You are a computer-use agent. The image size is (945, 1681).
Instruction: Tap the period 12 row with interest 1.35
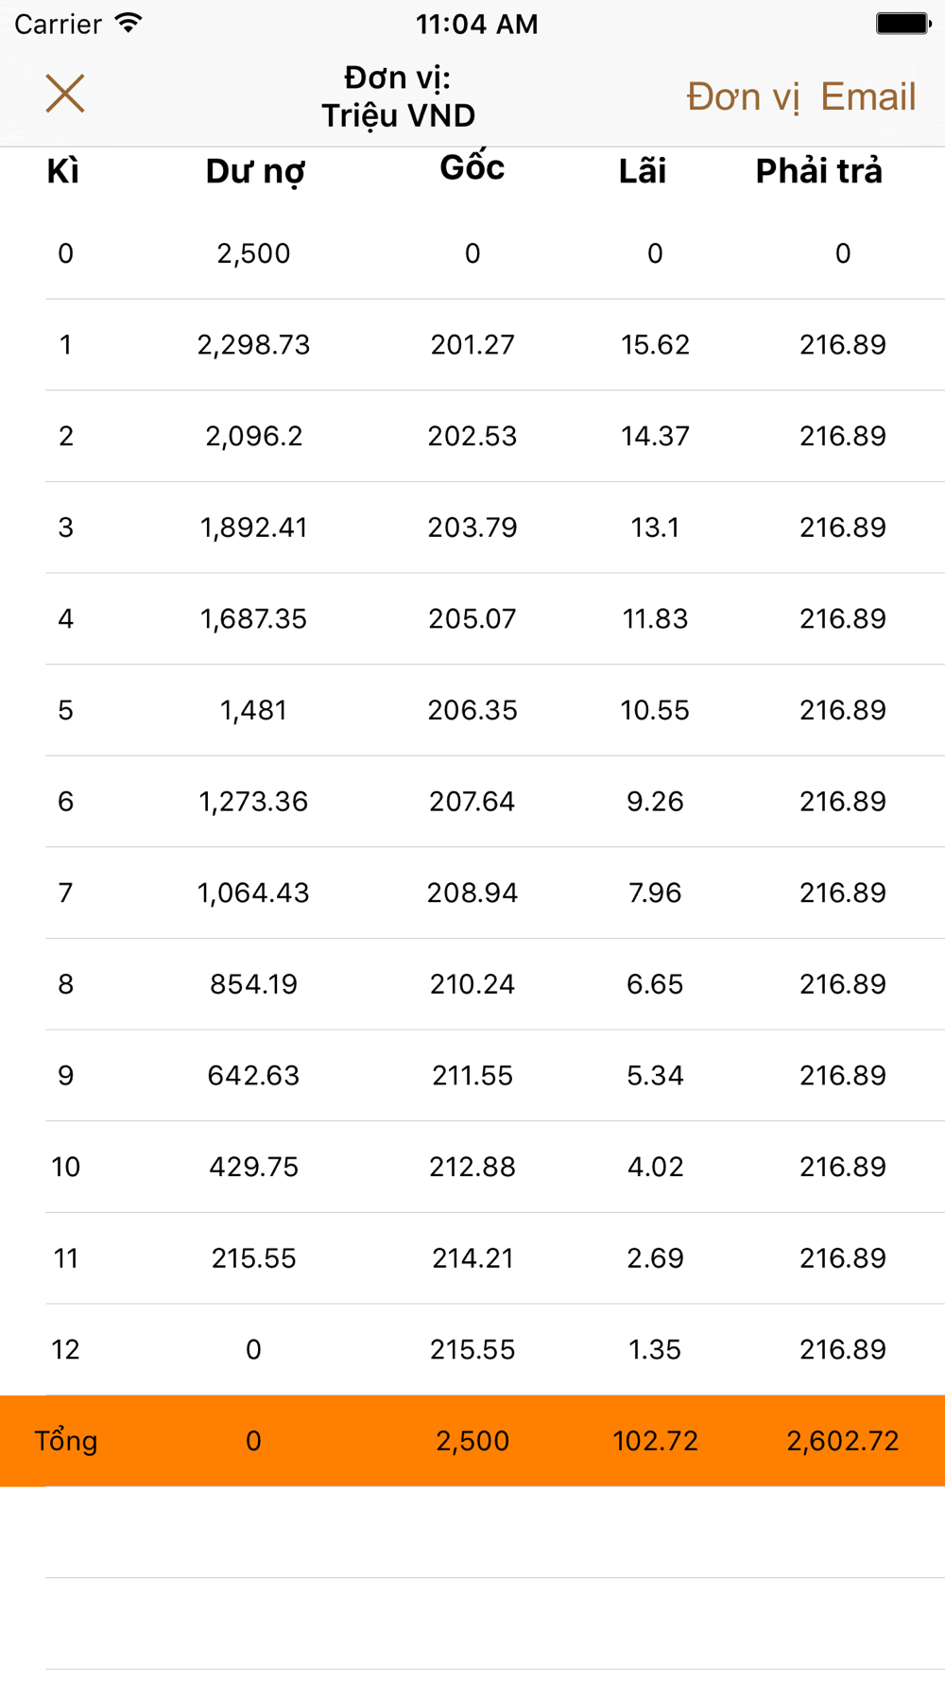click(472, 1349)
